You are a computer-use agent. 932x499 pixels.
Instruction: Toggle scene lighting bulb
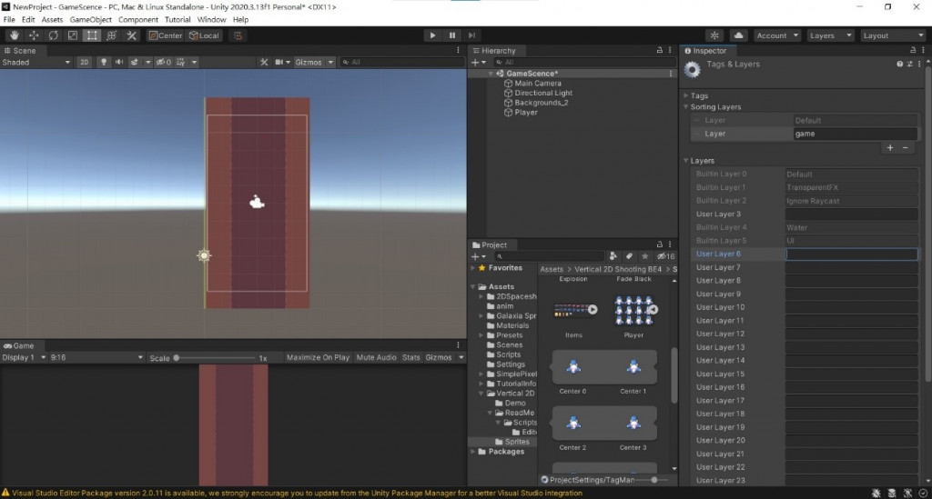click(x=104, y=62)
